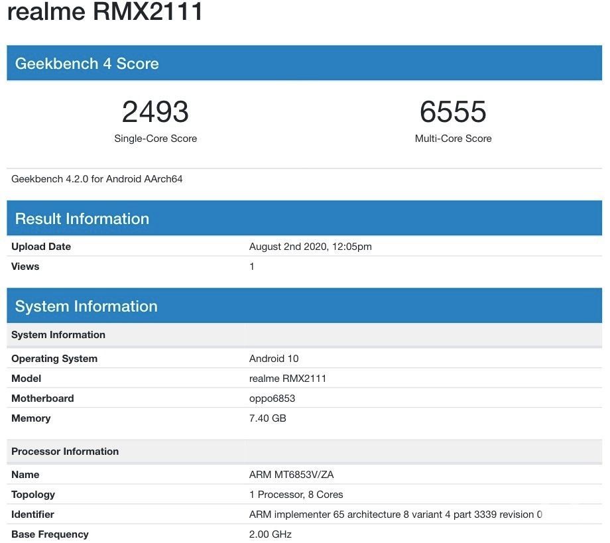The height and width of the screenshot is (543, 610).
Task: Select the Geekbench 4 Score header
Action: tap(87, 64)
